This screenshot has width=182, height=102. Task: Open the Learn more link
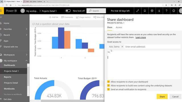point(141,37)
